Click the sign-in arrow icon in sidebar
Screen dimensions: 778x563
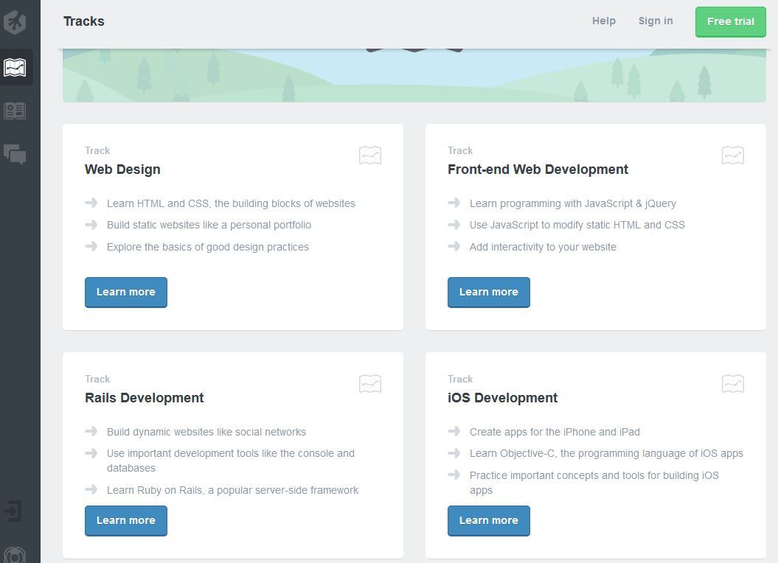[13, 511]
